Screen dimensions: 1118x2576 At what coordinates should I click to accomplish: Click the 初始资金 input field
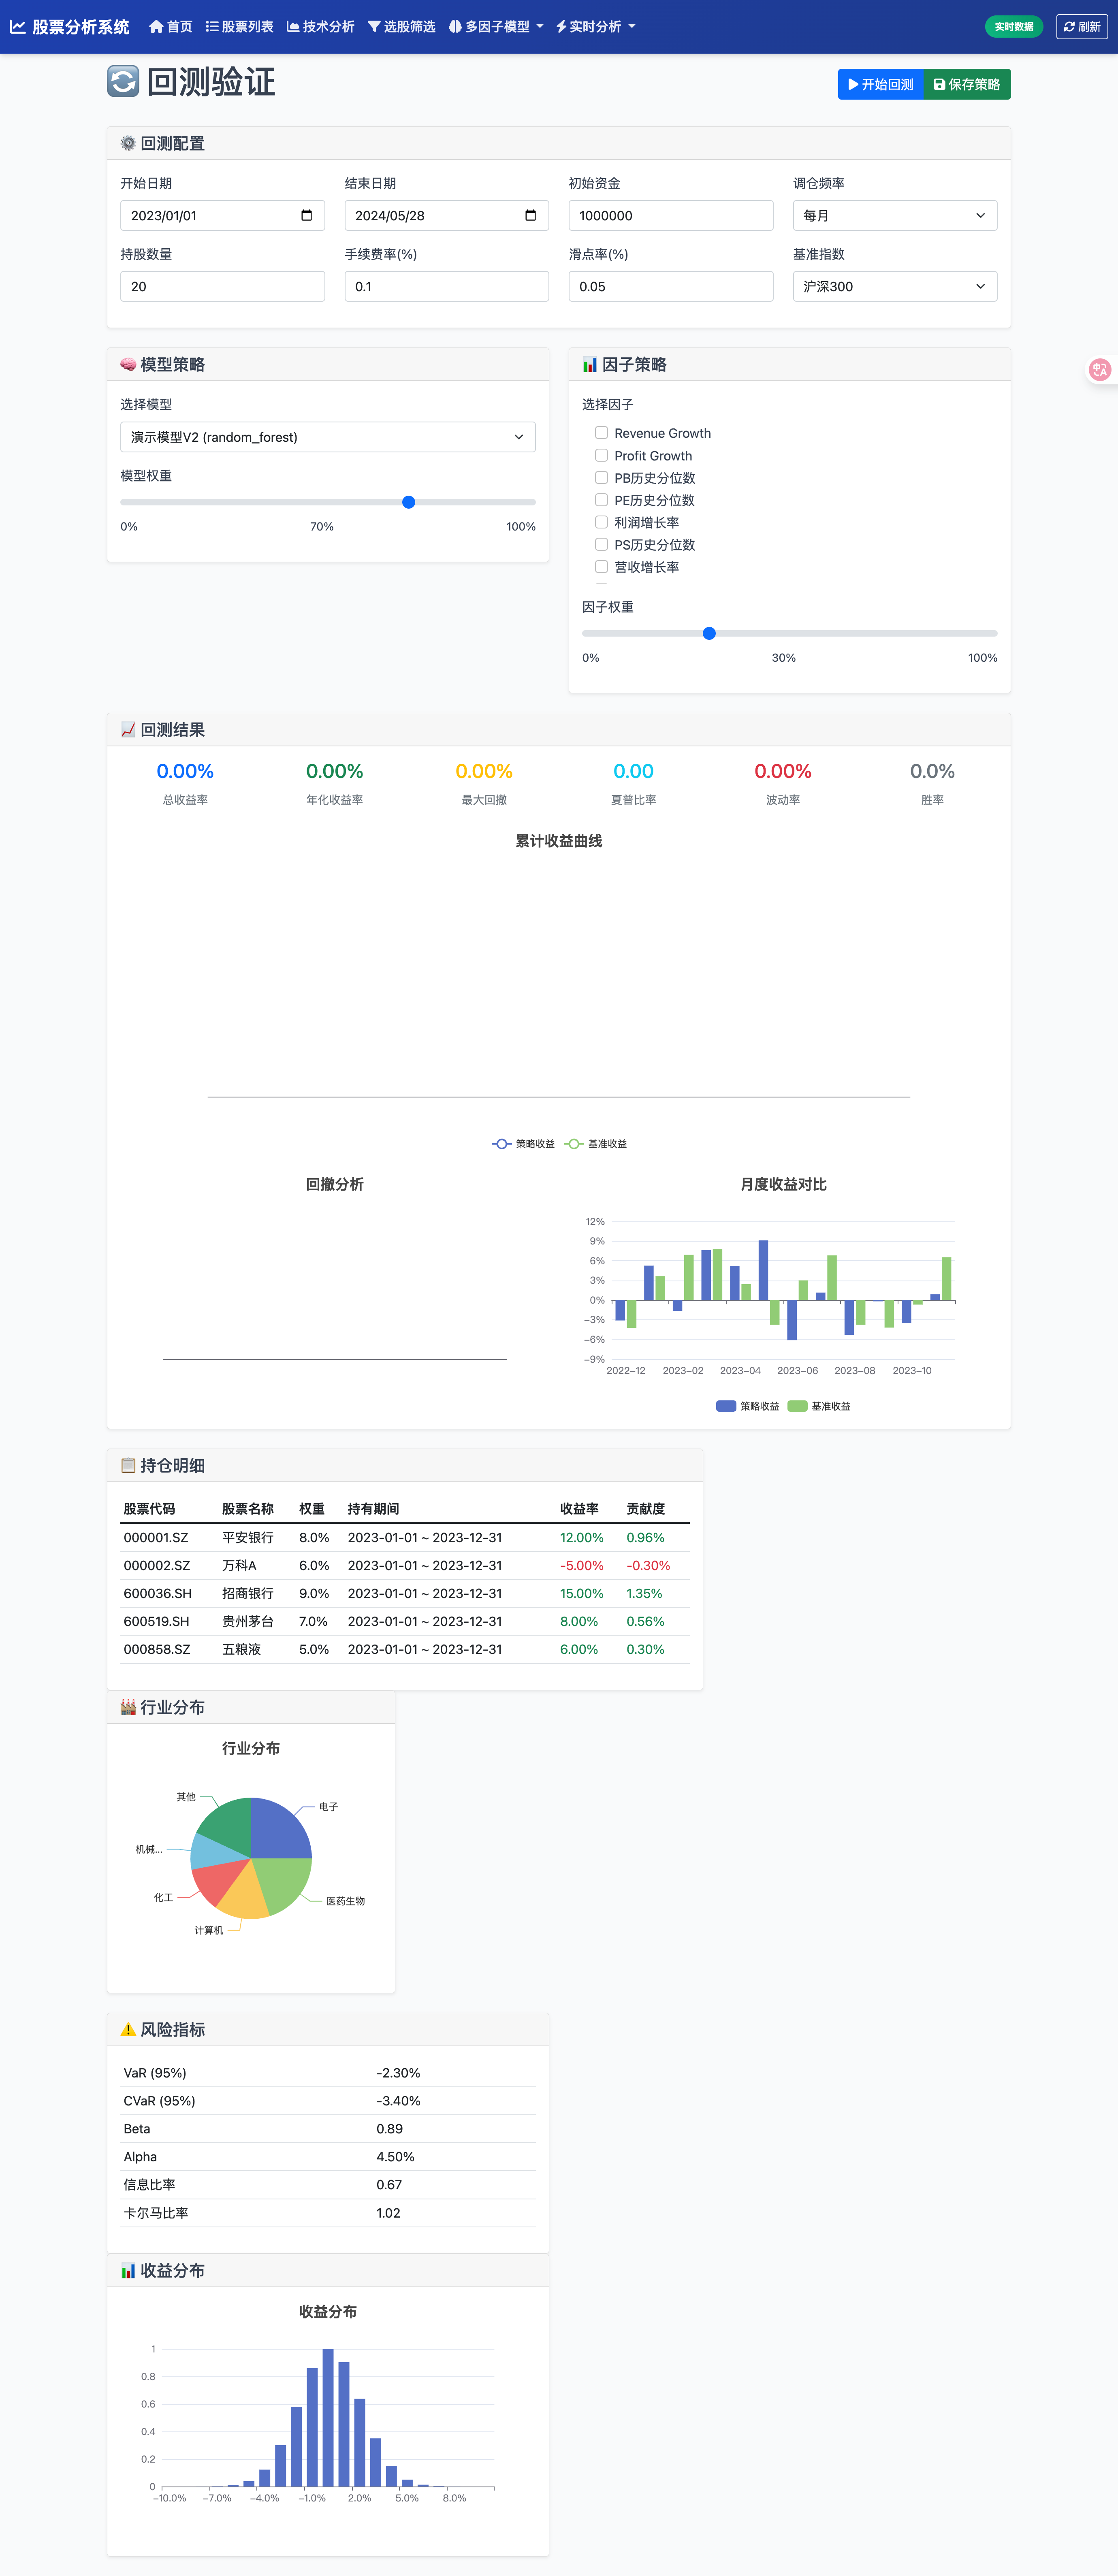pos(671,215)
